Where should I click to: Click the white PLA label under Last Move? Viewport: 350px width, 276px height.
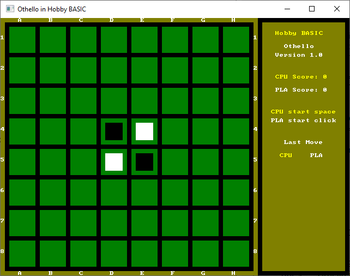[316, 155]
